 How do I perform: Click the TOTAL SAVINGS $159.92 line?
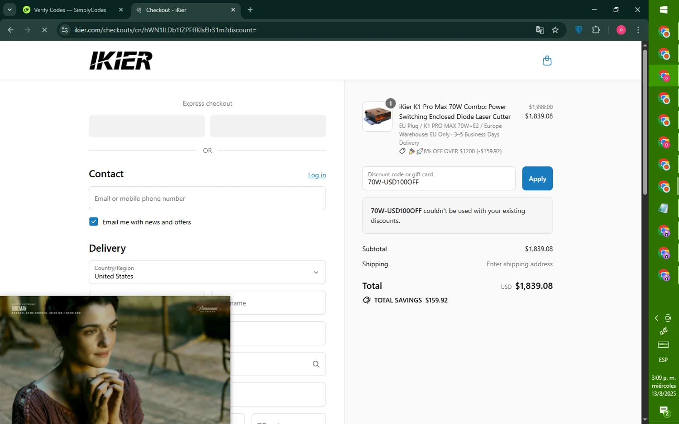coord(405,300)
